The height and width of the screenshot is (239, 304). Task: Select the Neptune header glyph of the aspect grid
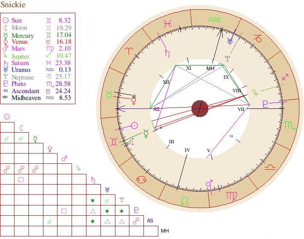(122, 200)
